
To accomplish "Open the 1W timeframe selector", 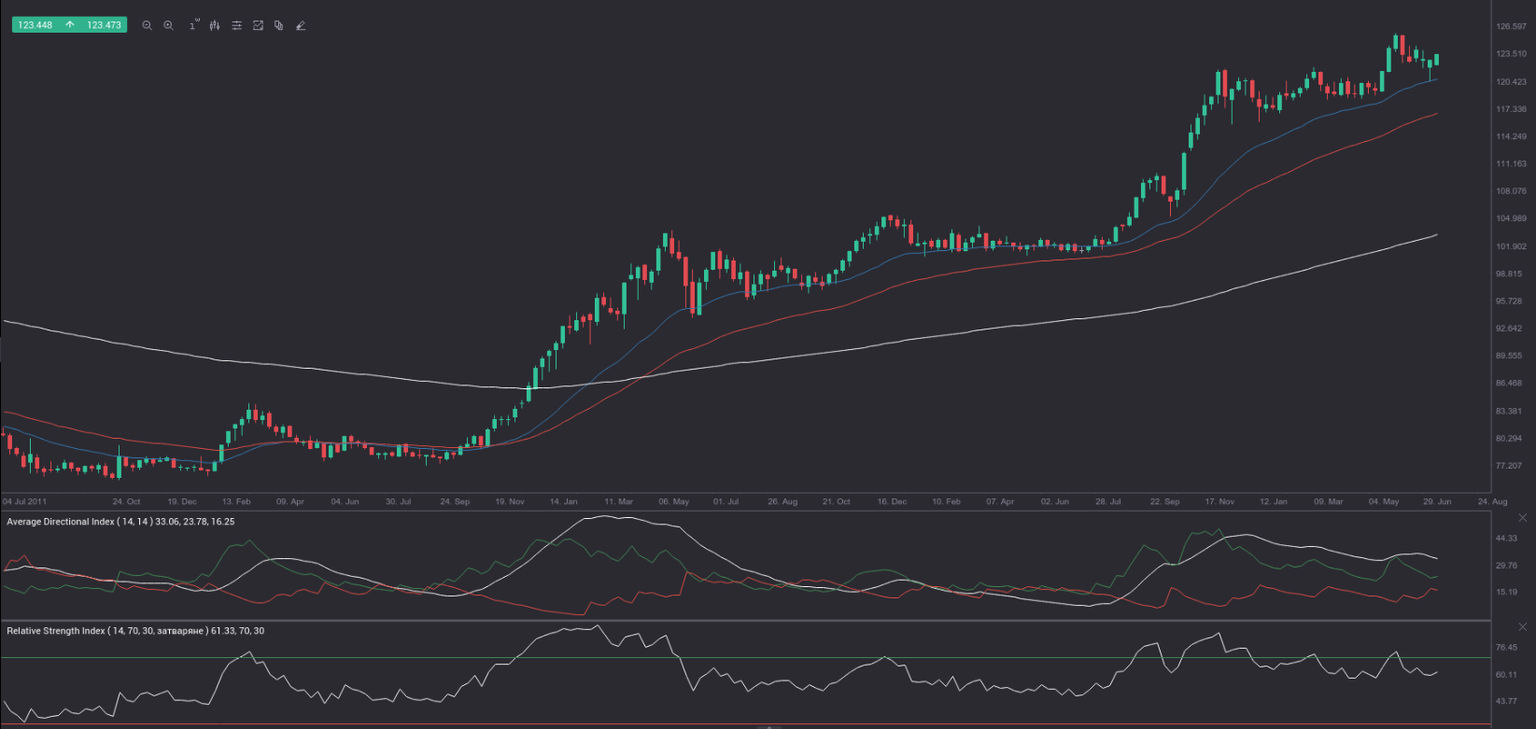I will (192, 25).
